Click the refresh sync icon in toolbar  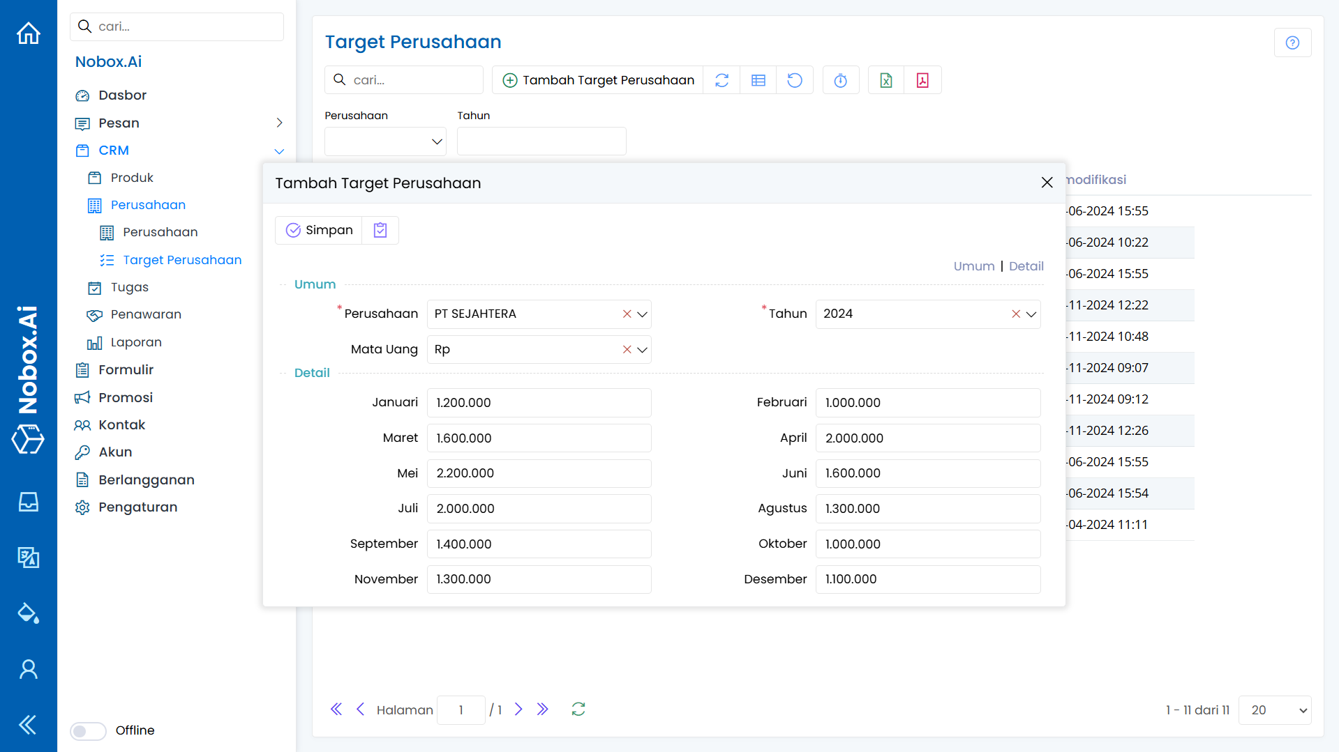point(721,80)
